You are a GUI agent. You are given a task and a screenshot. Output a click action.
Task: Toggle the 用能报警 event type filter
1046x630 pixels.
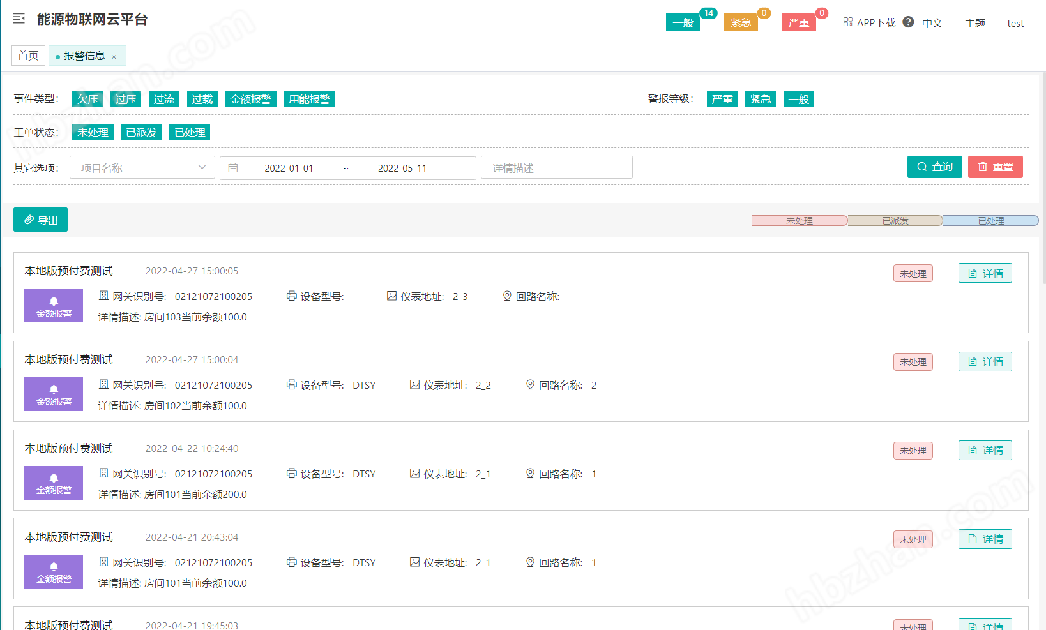tap(309, 99)
